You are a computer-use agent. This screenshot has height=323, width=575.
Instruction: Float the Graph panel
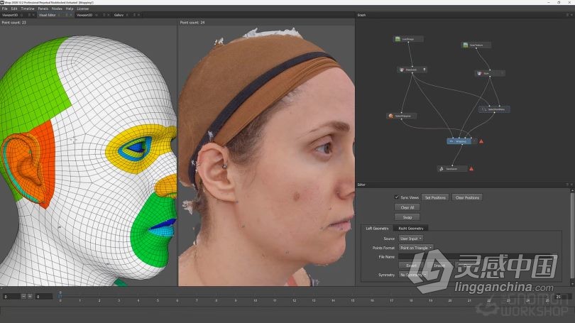click(567, 15)
